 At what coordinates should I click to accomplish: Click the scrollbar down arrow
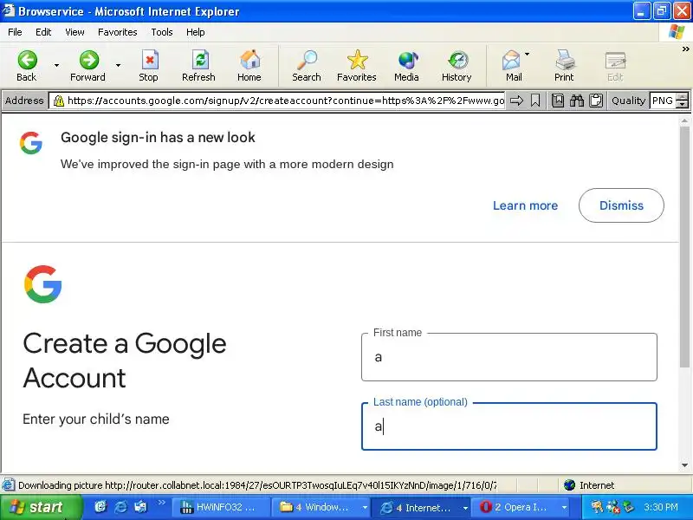pos(684,465)
